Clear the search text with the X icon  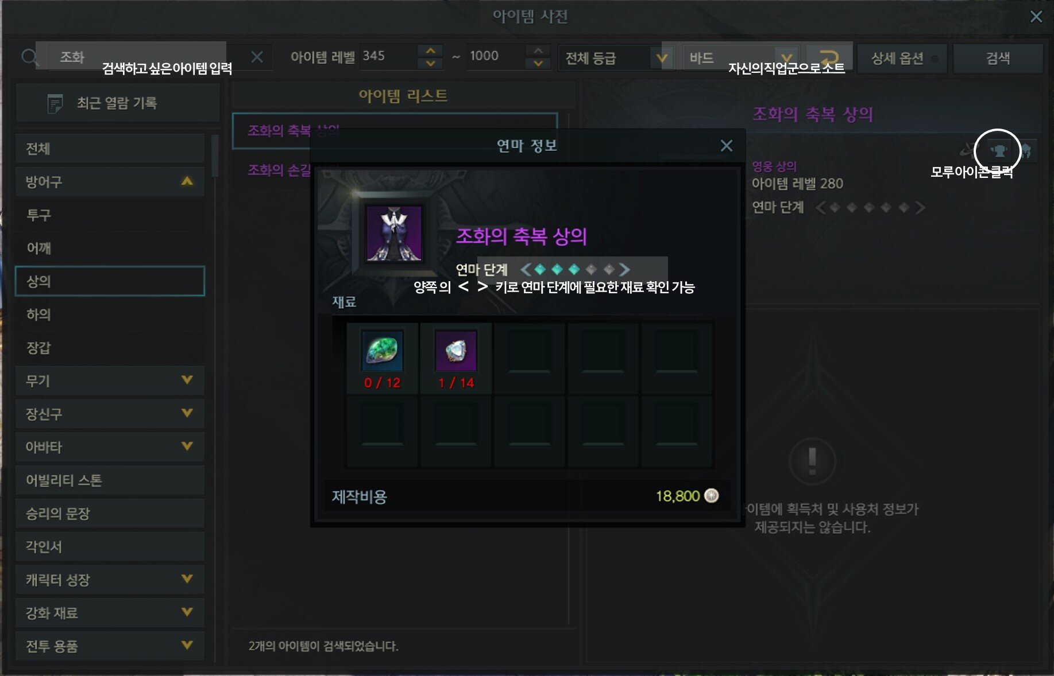[x=257, y=57]
